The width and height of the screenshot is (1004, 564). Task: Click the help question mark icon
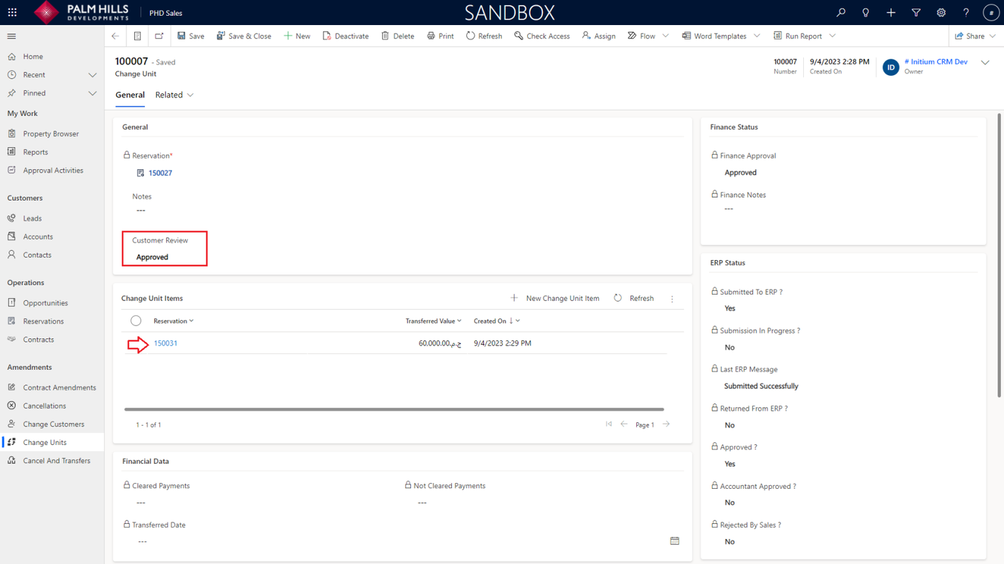[966, 12]
